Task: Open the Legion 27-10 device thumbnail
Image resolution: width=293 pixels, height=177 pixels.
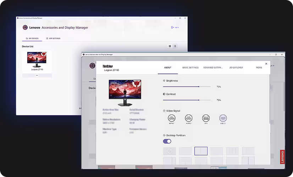Action: pyautogui.click(x=37, y=60)
